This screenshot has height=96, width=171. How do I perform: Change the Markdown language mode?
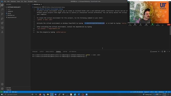(x=161, y=92)
